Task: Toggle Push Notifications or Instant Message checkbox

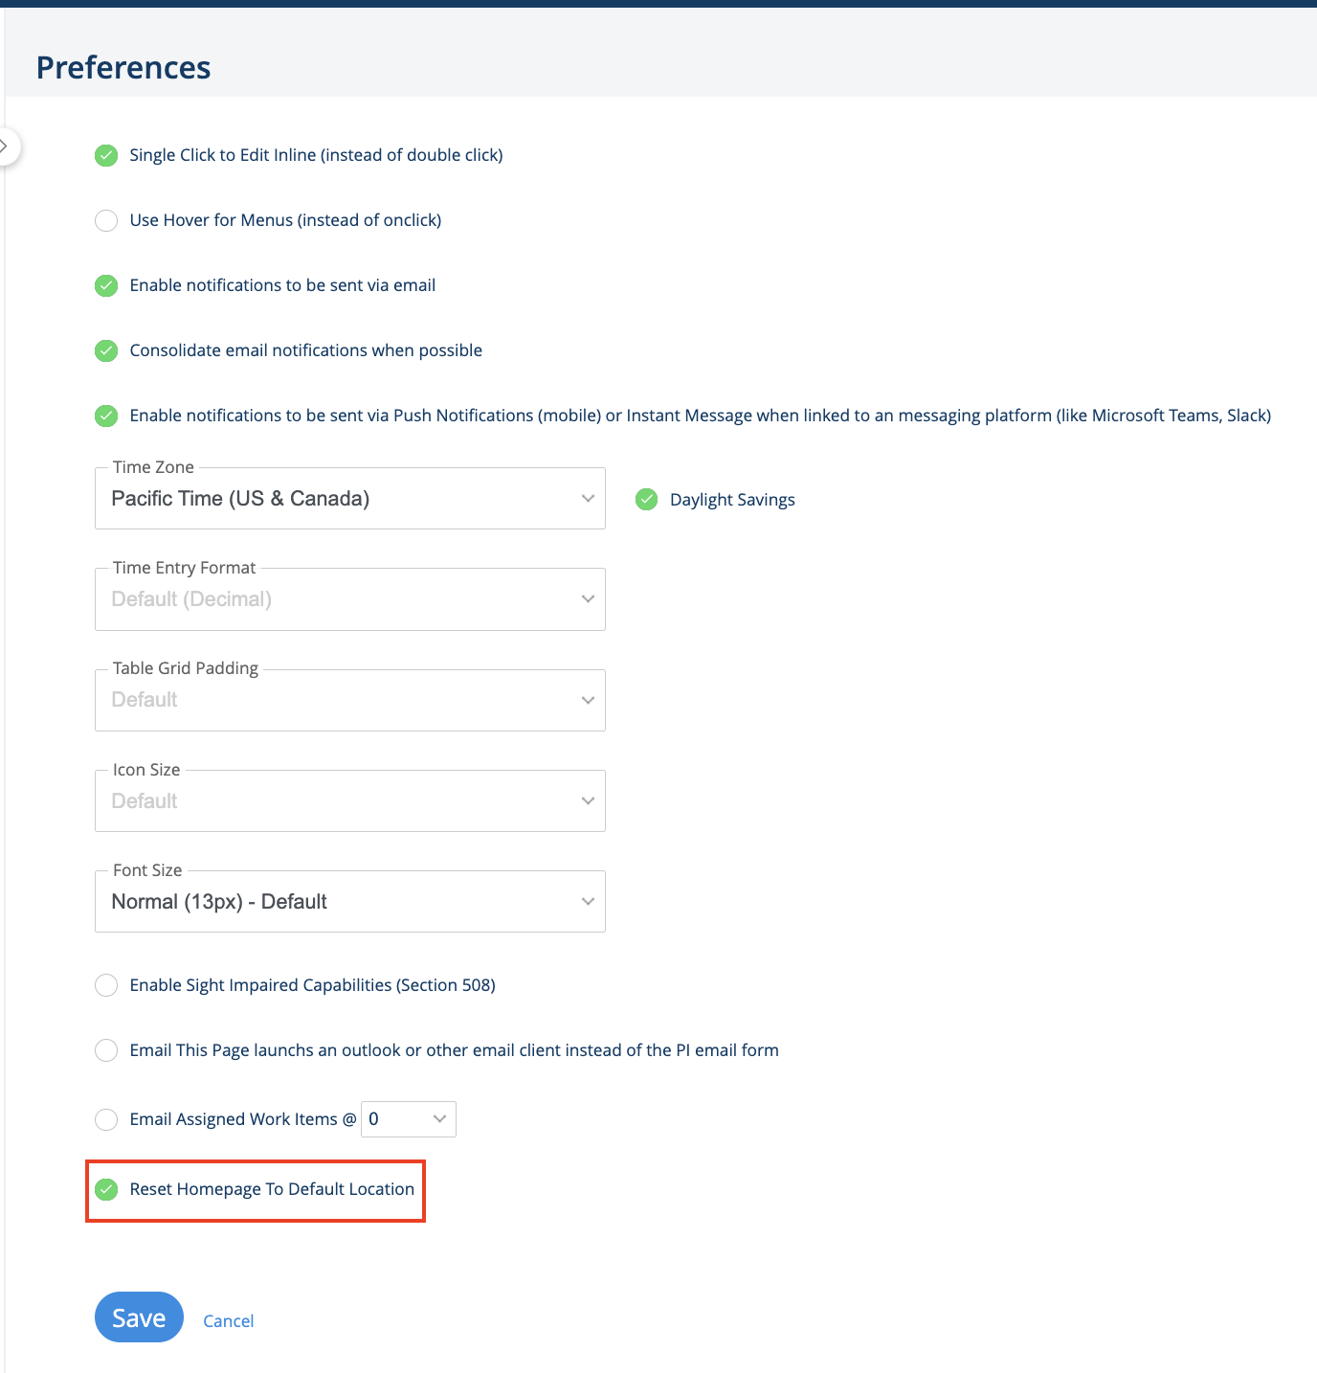Action: [x=106, y=416]
